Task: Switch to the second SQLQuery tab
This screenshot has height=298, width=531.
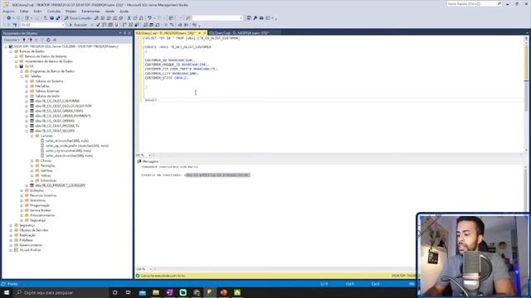Action: point(239,33)
